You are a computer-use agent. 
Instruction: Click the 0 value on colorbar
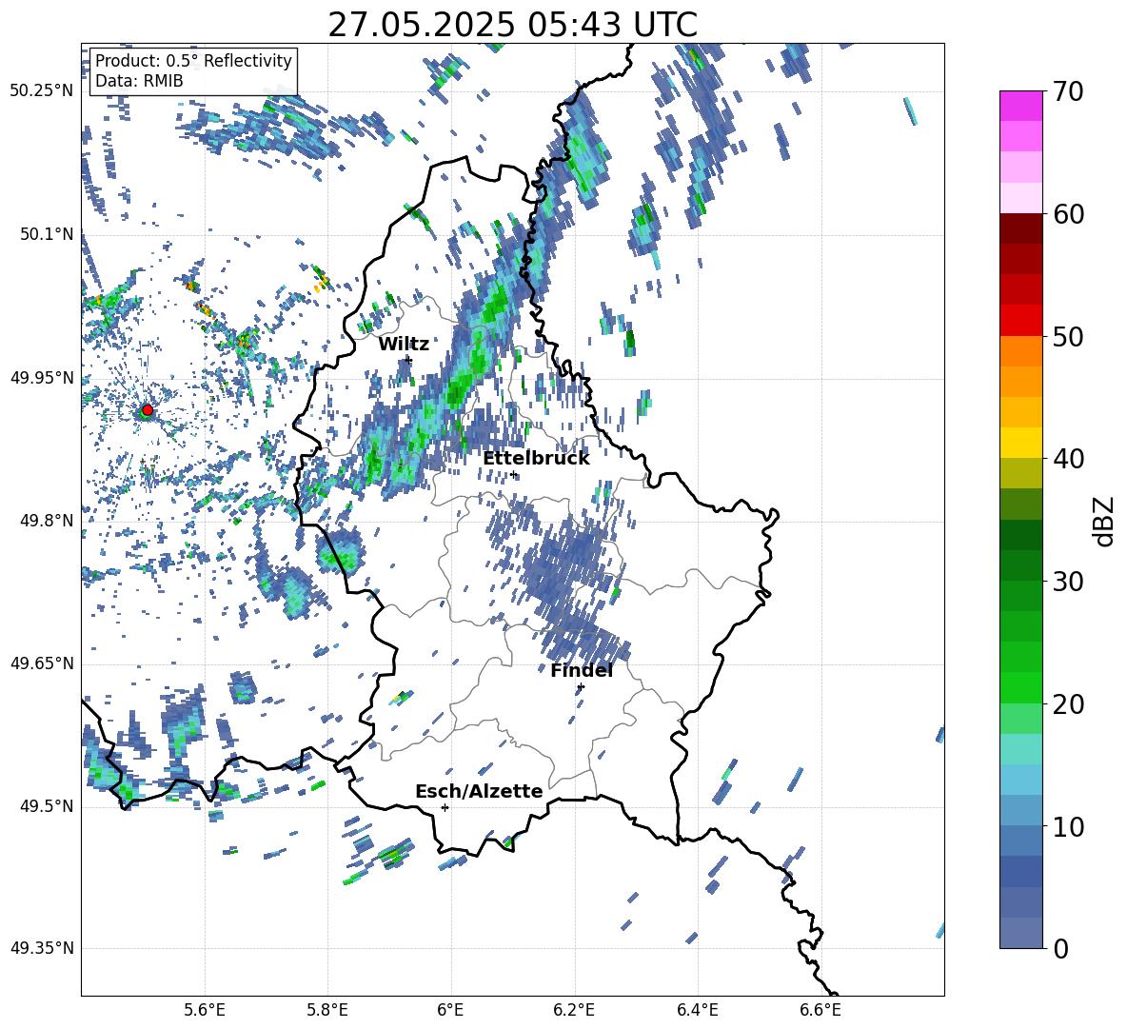(1060, 948)
